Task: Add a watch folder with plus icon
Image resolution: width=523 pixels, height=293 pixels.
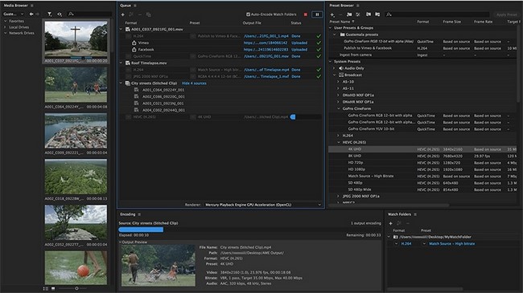Action: (x=390, y=223)
